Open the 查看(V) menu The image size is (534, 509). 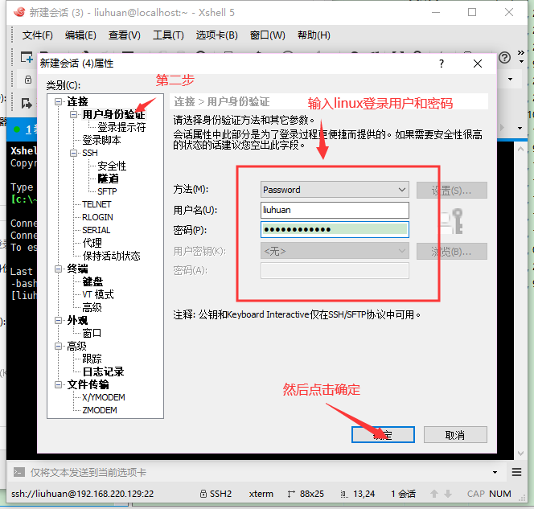[x=125, y=35]
